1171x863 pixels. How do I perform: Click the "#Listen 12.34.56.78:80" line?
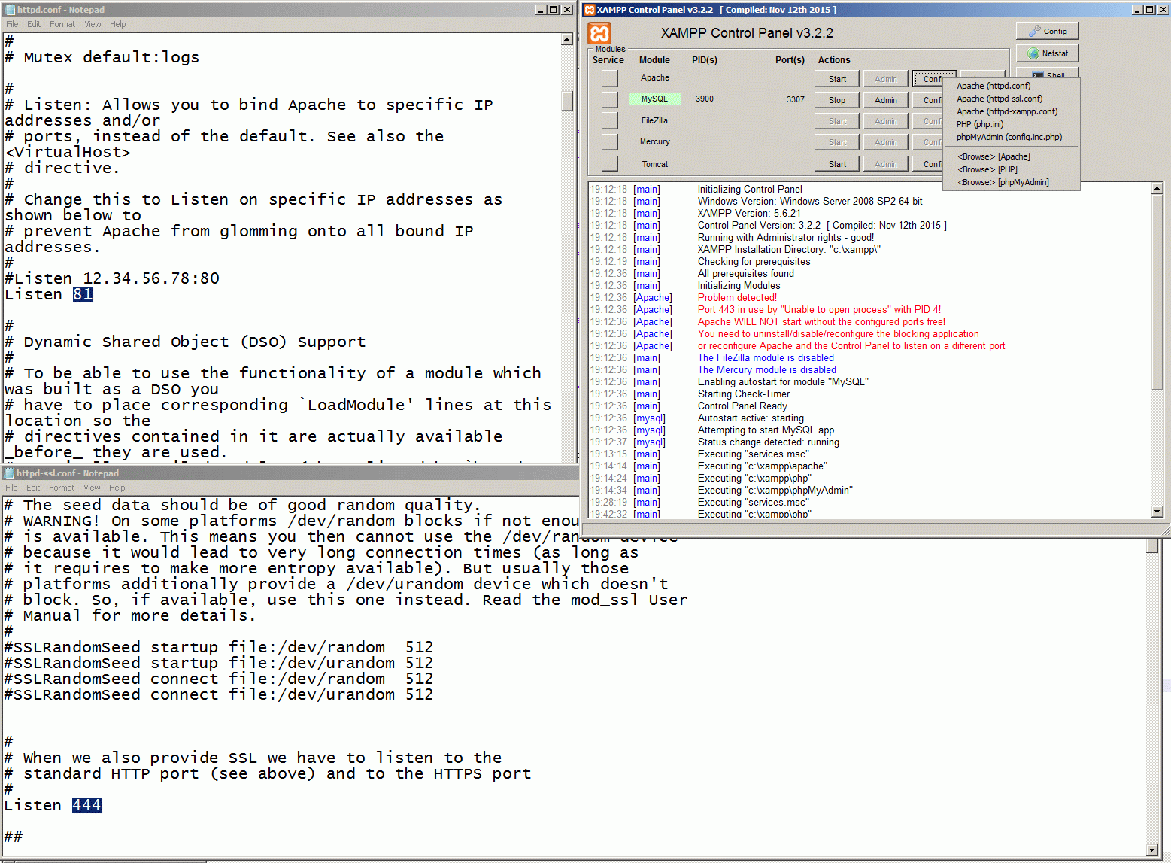pos(112,278)
